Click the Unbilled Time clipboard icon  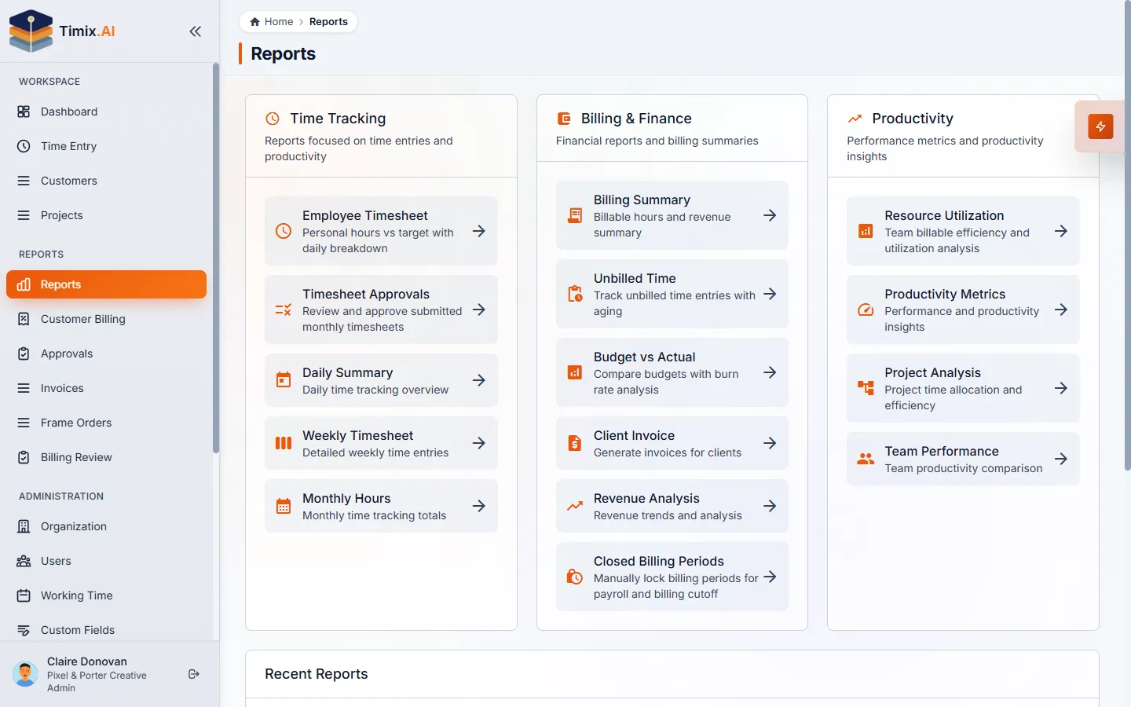tap(575, 294)
